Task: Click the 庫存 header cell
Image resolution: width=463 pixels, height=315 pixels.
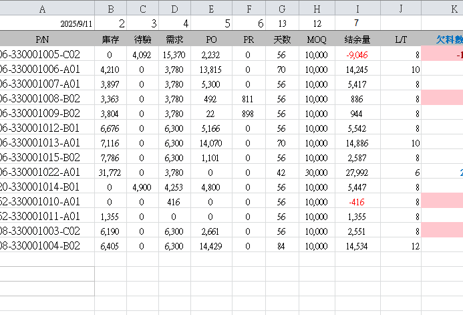Action: coord(110,39)
